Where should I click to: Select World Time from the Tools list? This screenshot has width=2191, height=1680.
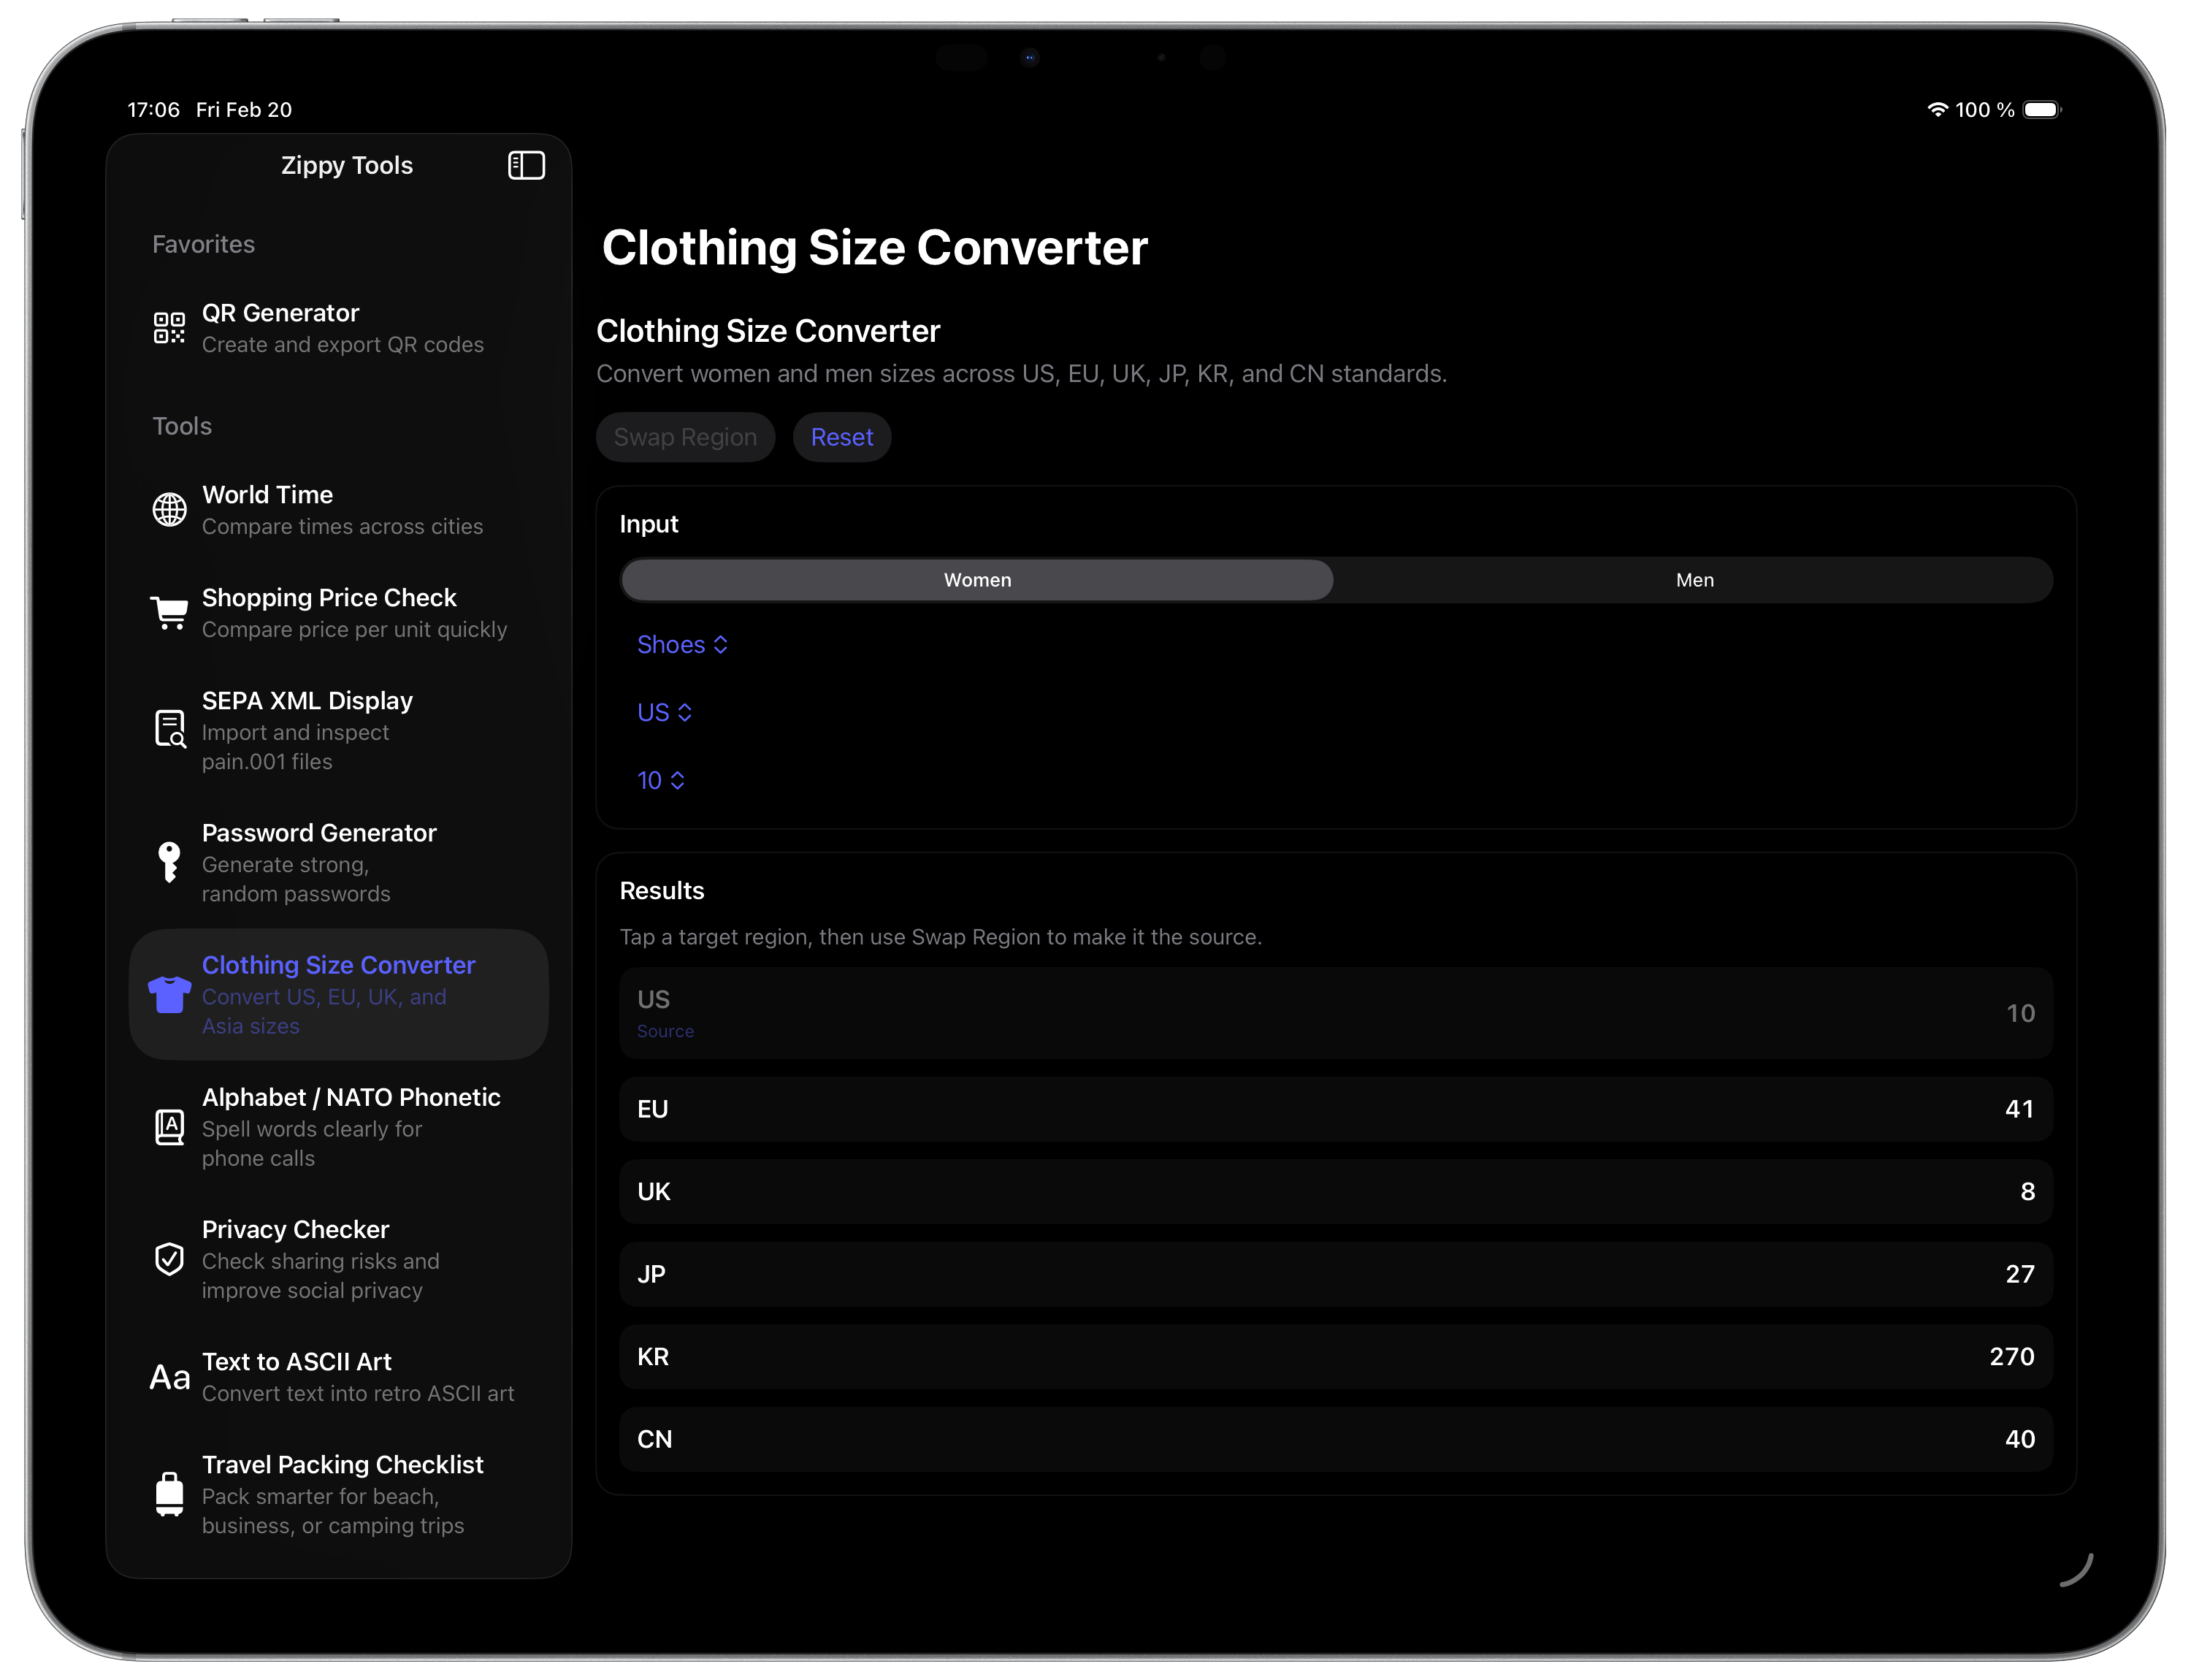[x=267, y=494]
